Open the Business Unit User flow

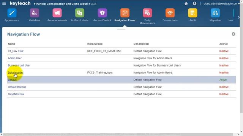tap(19, 65)
